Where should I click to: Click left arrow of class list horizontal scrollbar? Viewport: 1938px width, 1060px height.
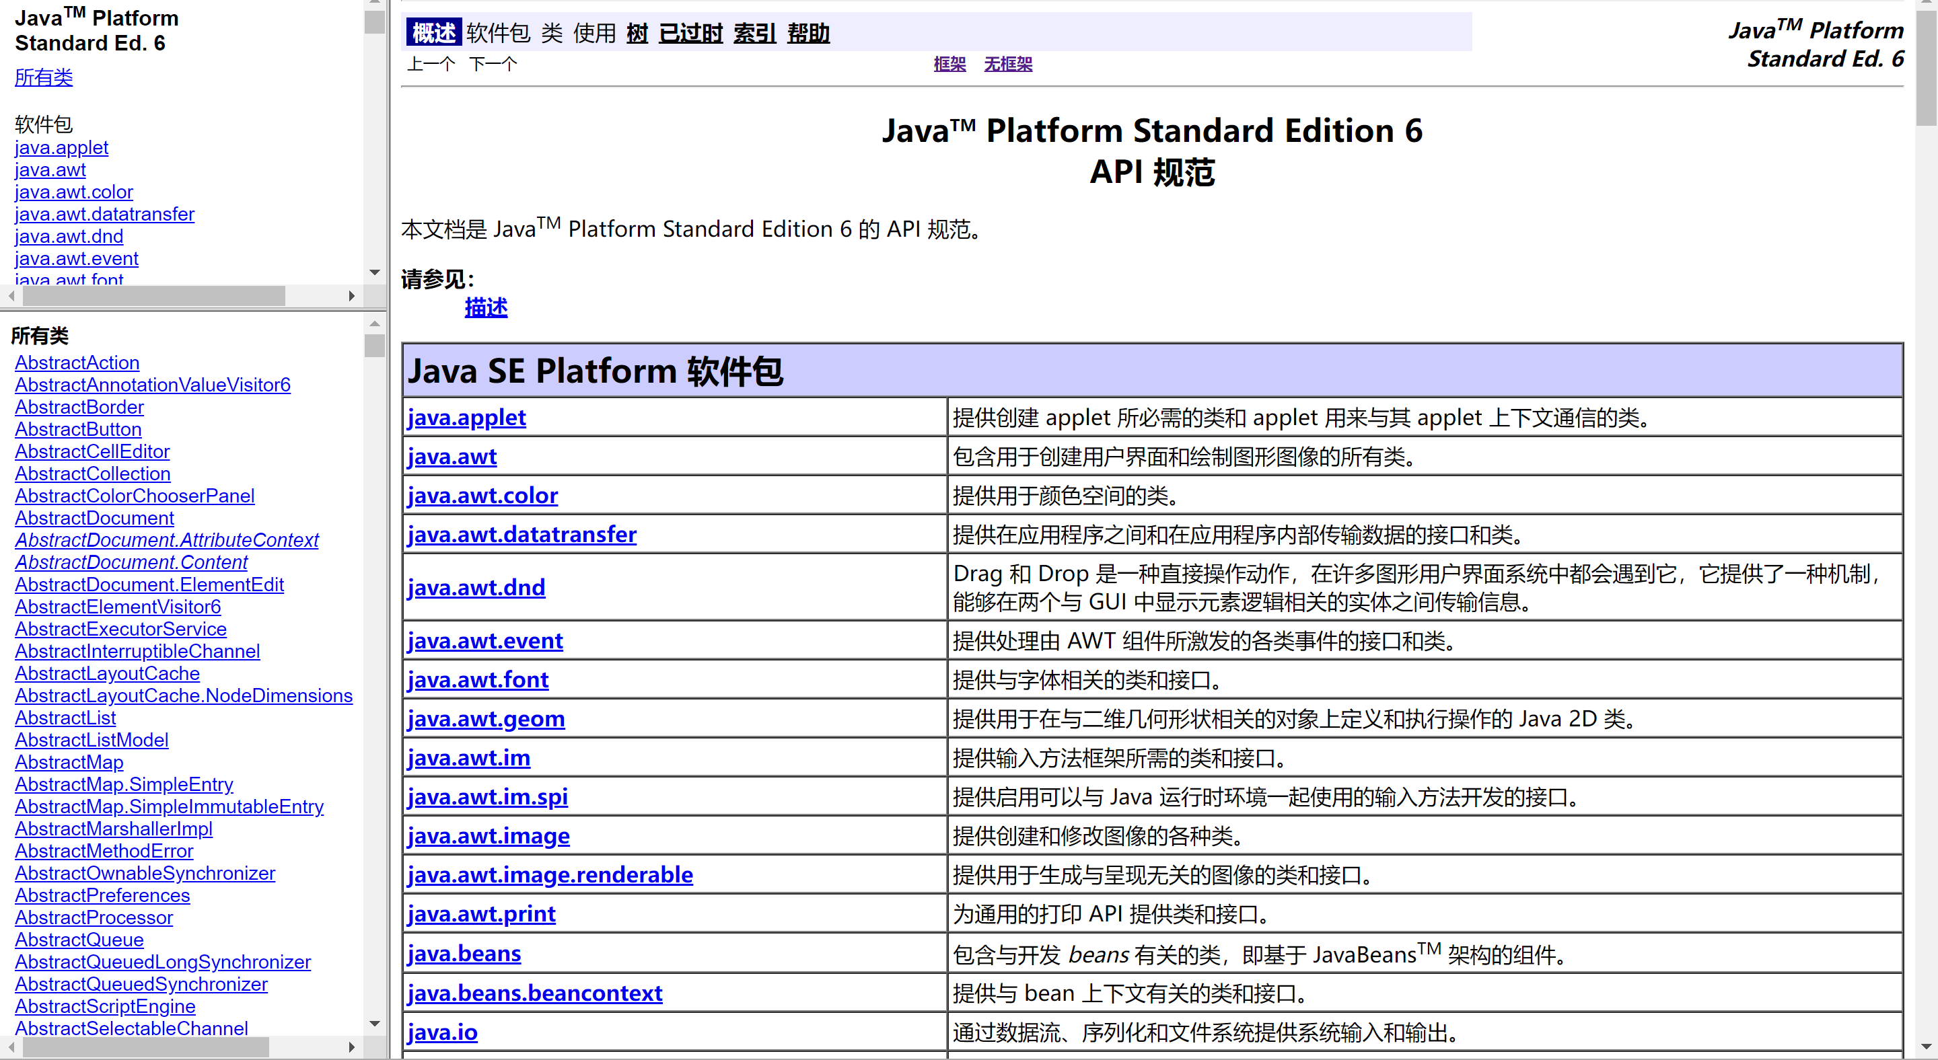[11, 1047]
